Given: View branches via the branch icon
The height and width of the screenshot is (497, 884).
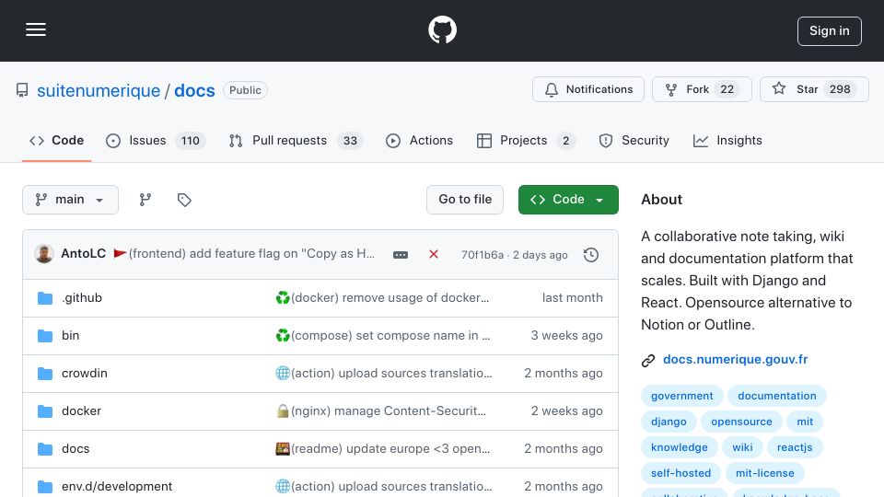Looking at the screenshot, I should click(145, 200).
